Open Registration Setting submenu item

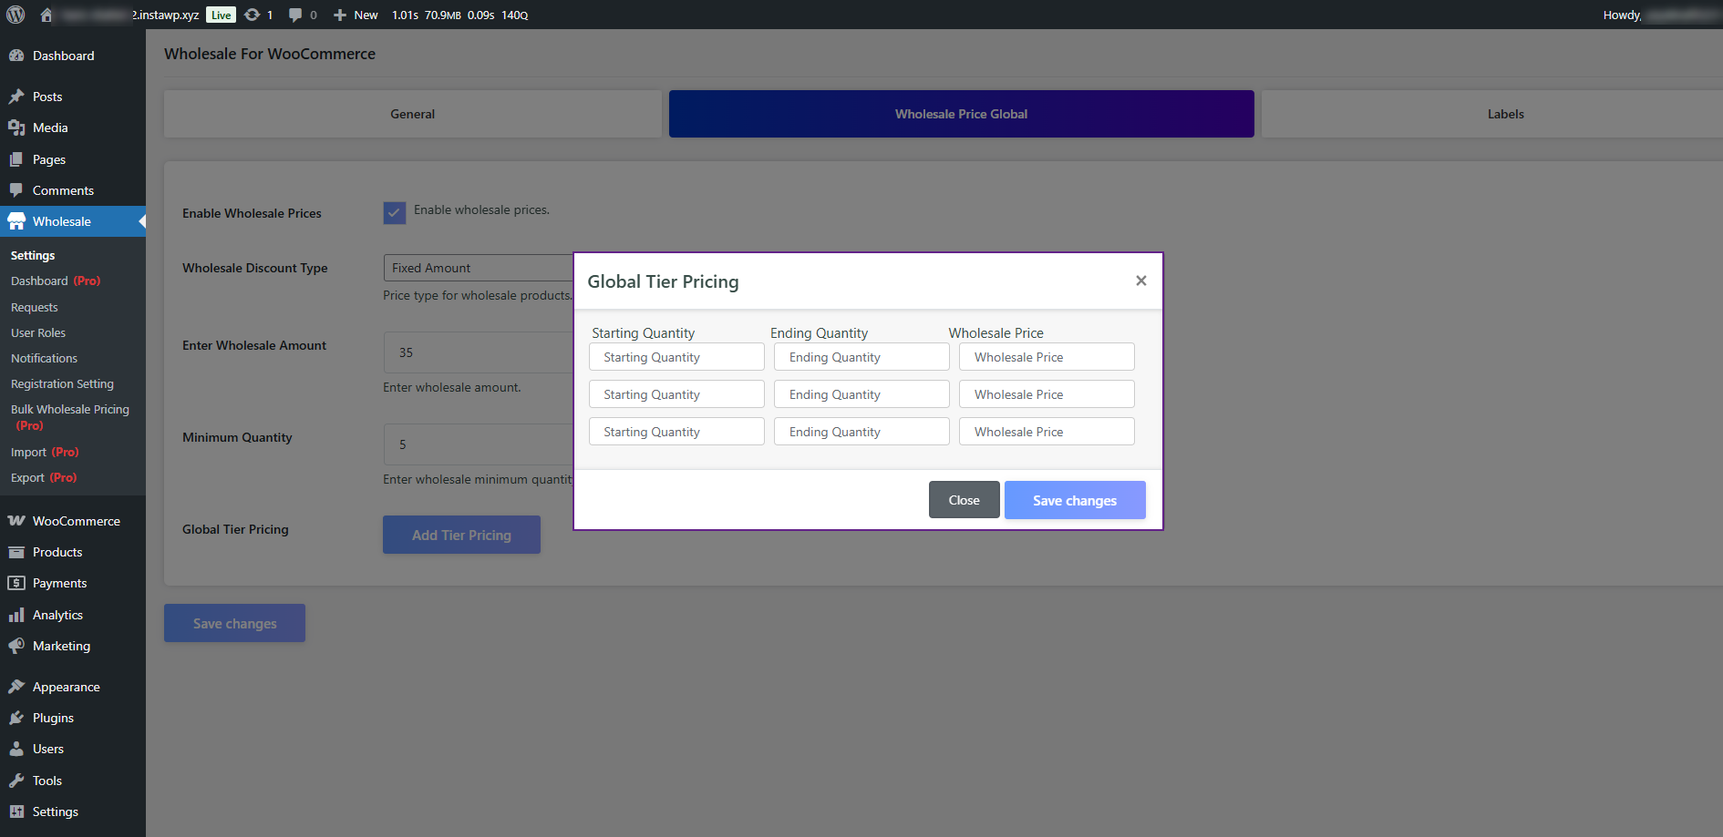tap(63, 384)
